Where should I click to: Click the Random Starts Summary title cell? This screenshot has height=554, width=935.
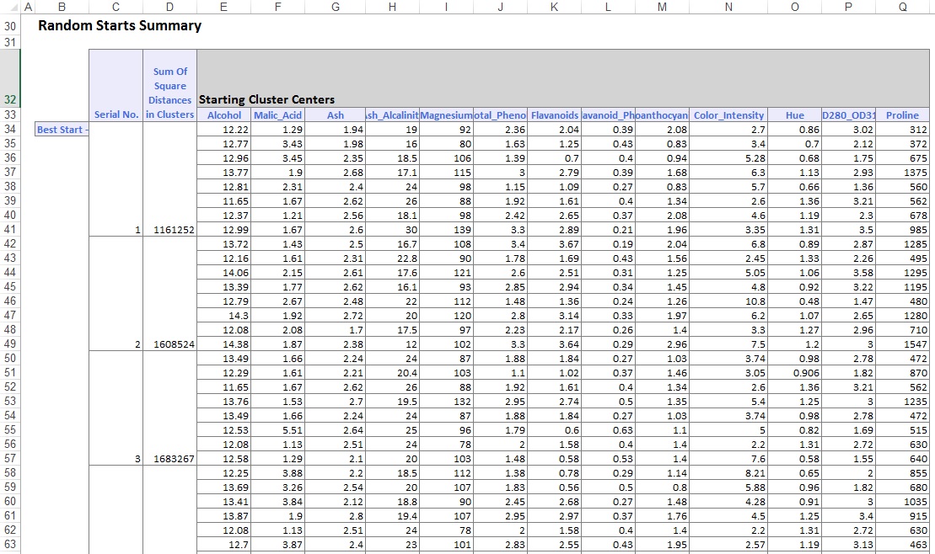click(x=120, y=26)
